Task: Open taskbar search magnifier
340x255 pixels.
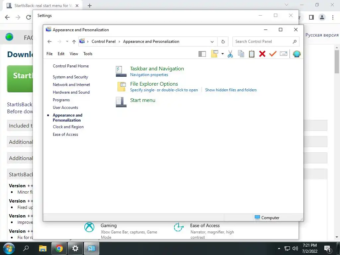Action: click(26, 248)
